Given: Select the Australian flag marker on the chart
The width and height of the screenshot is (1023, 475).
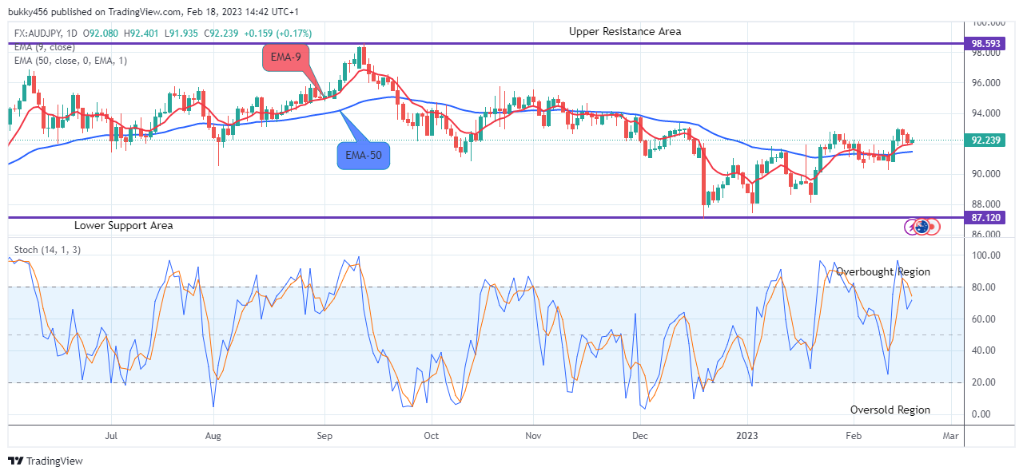Looking at the screenshot, I should pyautogui.click(x=921, y=226).
